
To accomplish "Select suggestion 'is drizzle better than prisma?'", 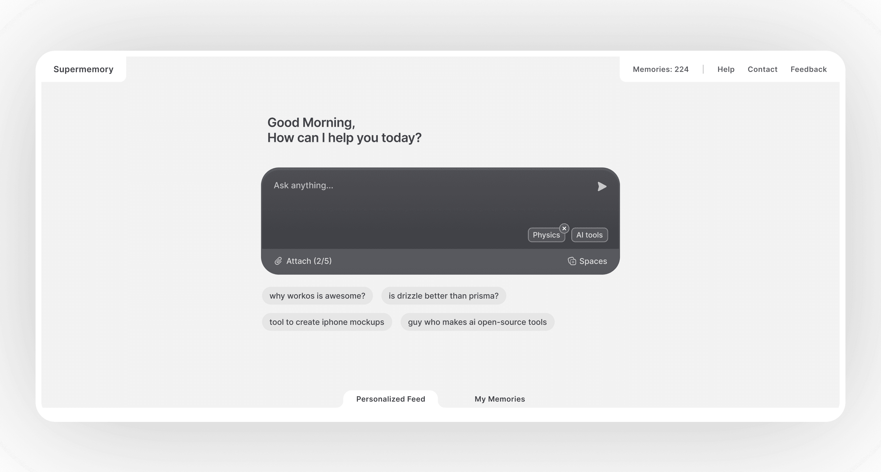I will 444,296.
